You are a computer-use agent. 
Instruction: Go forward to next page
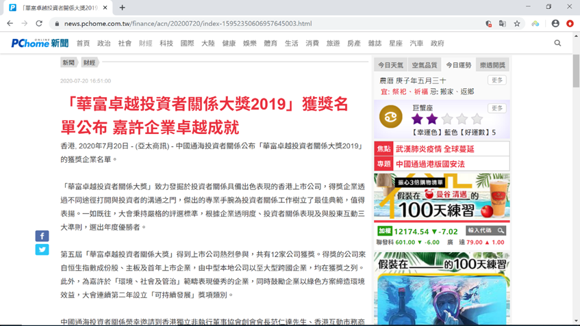pos(25,23)
